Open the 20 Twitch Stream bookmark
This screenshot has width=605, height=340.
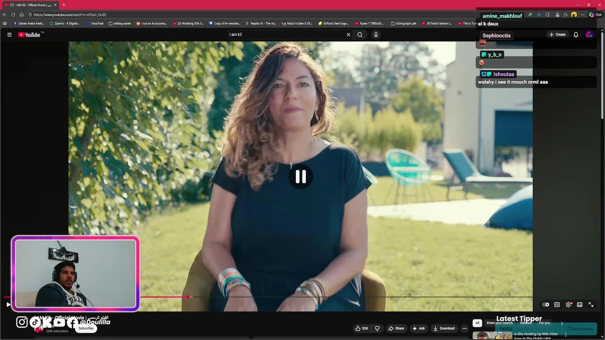click(x=437, y=23)
